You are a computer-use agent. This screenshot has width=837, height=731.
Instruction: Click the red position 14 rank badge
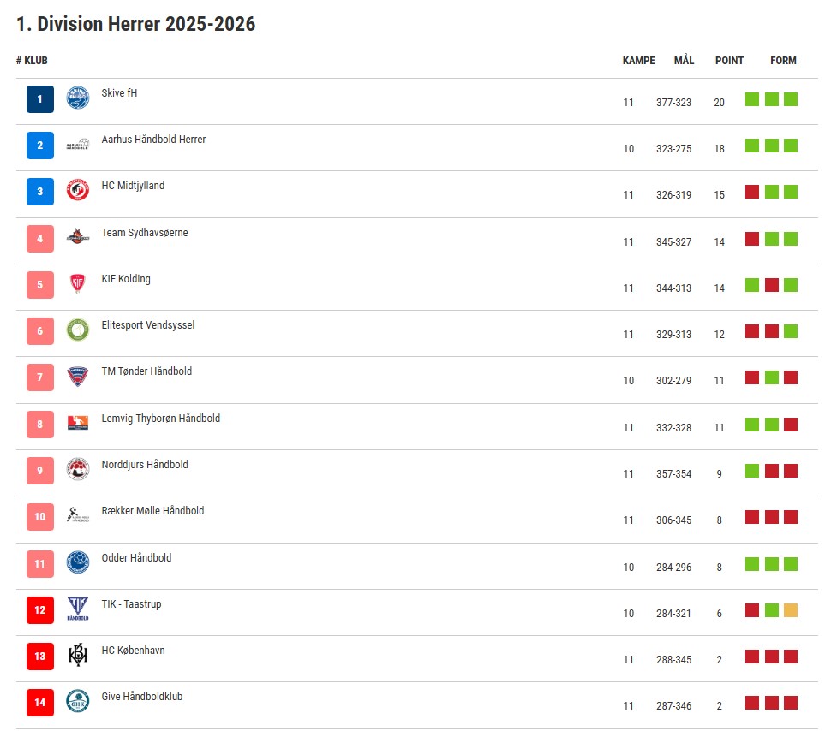click(40, 703)
